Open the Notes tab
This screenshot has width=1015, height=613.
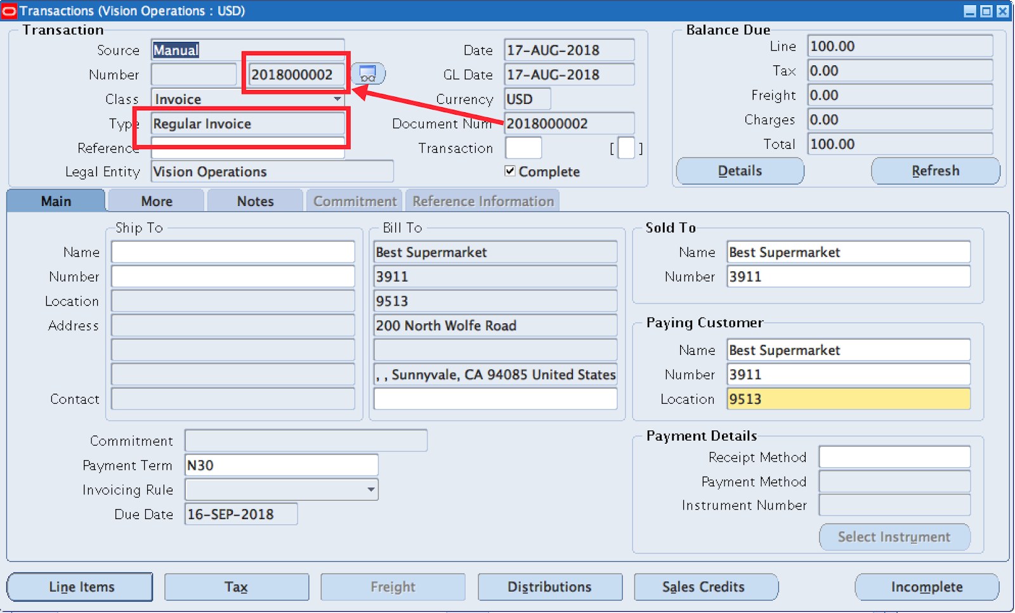254,200
